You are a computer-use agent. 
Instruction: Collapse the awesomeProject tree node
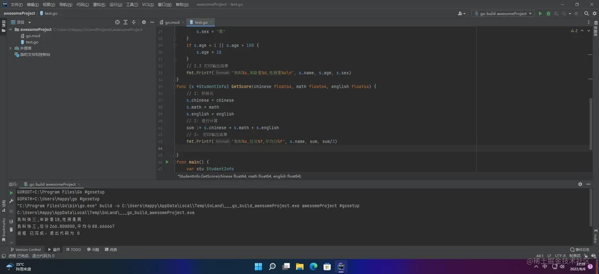pos(11,30)
